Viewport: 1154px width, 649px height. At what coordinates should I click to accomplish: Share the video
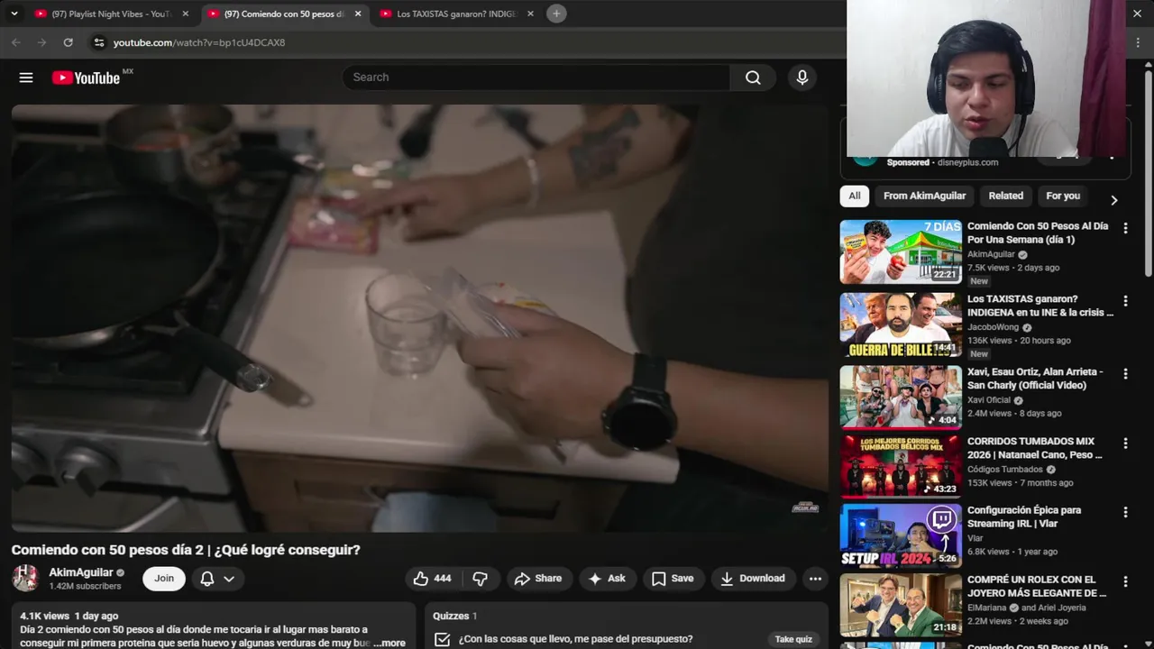(x=537, y=579)
